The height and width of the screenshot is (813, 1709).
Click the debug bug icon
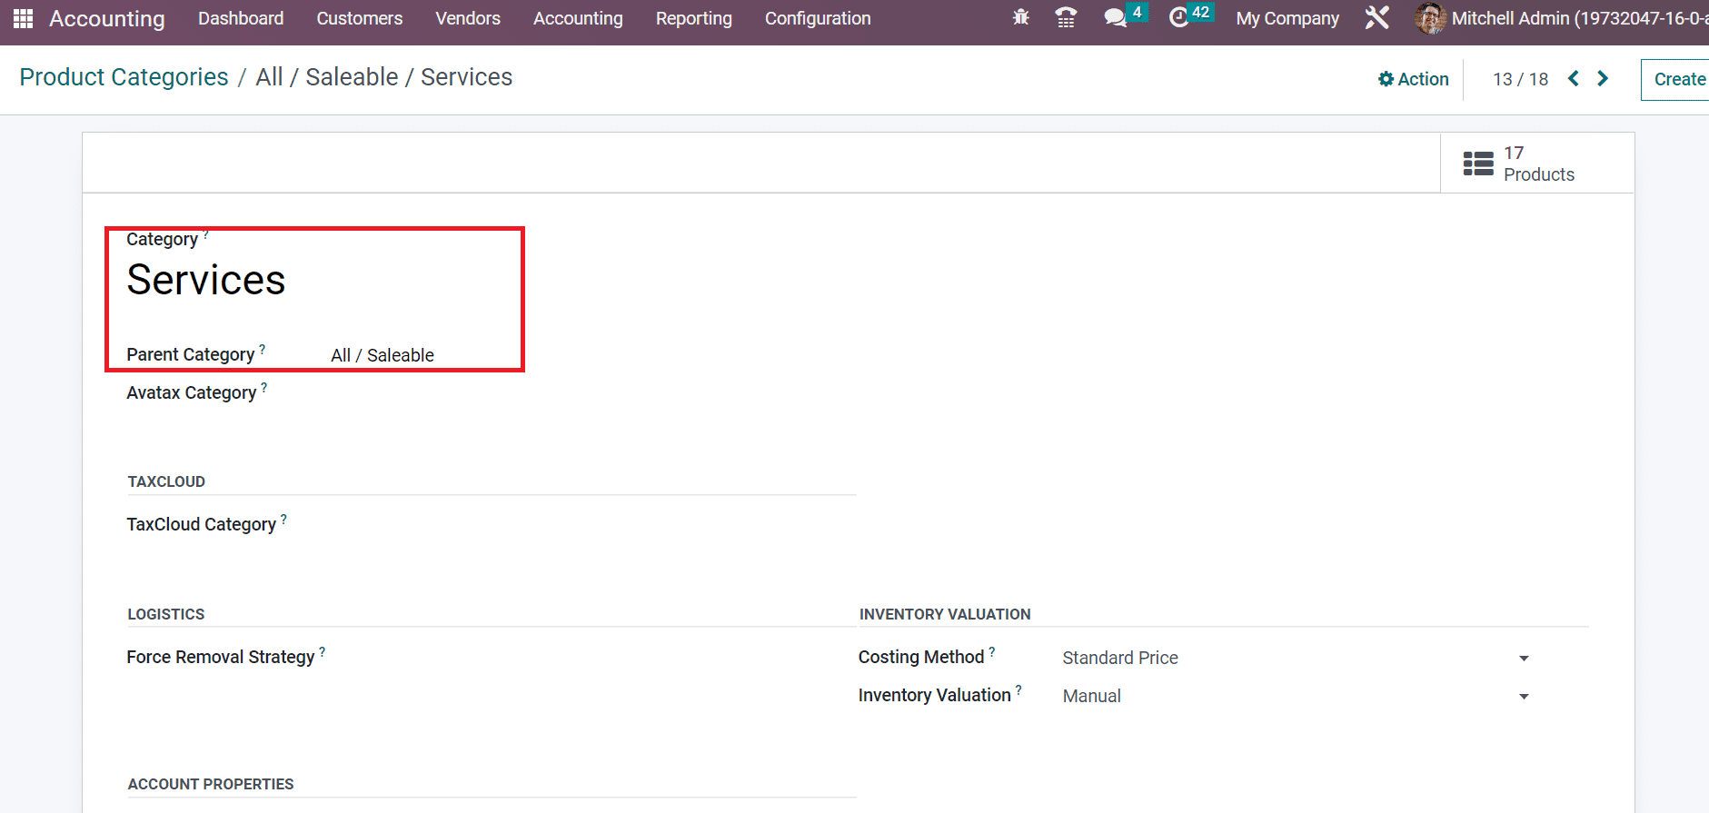pos(1021,17)
